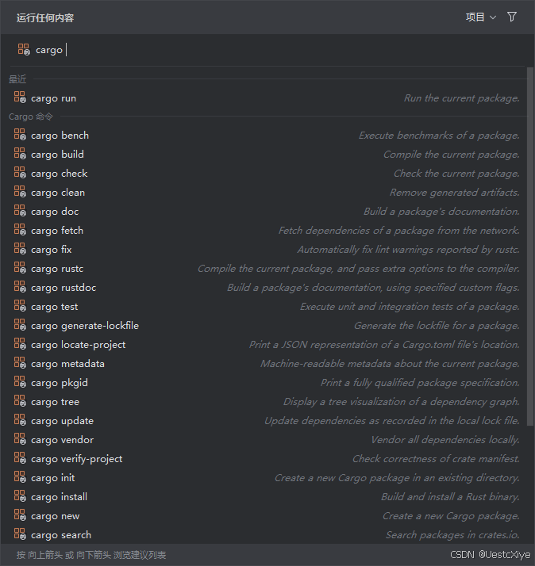Click the icon beside cargo install
The height and width of the screenshot is (566, 535).
[x=20, y=496]
